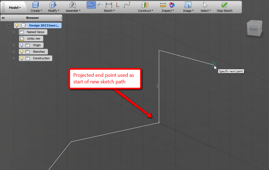Click the Inspect measure ruler icon
Image resolution: width=269 pixels, height=170 pixels.
tap(163, 5)
